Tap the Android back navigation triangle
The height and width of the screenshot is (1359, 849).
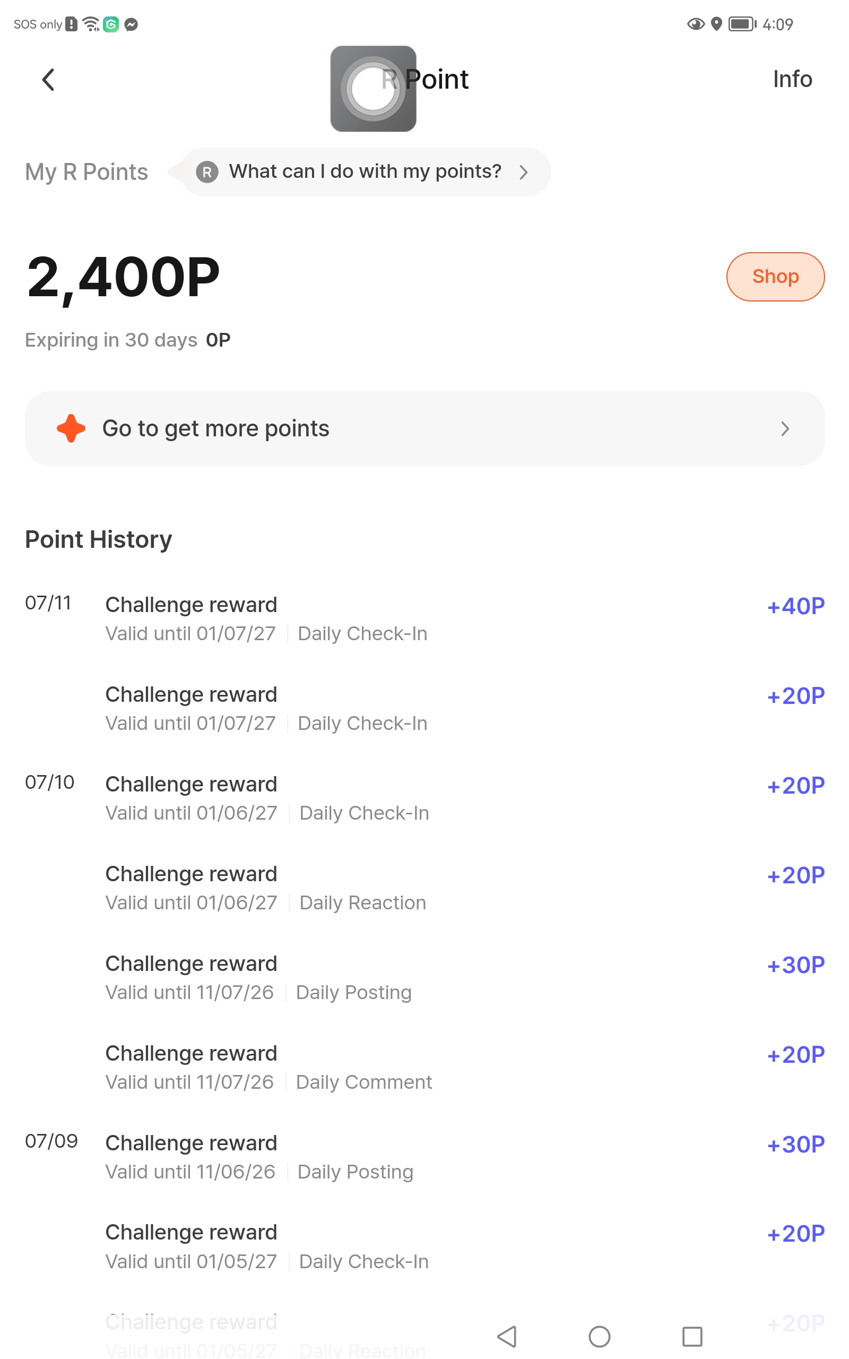coord(507,1336)
